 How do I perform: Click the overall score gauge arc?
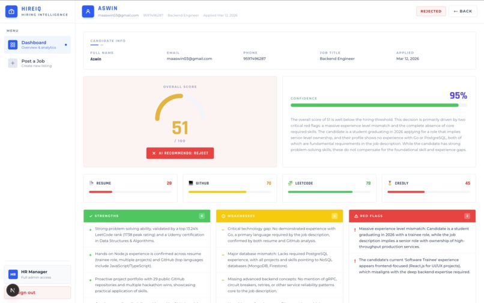pyautogui.click(x=180, y=107)
